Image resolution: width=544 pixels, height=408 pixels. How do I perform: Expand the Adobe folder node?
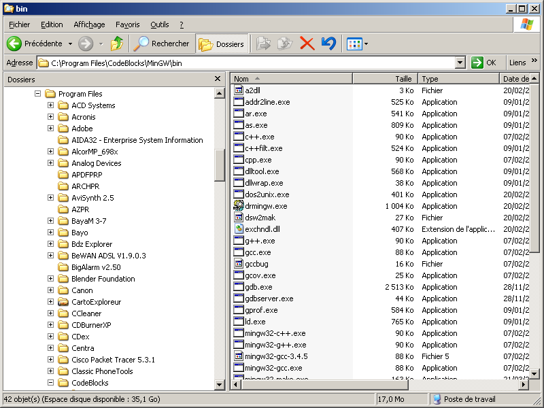coord(50,128)
